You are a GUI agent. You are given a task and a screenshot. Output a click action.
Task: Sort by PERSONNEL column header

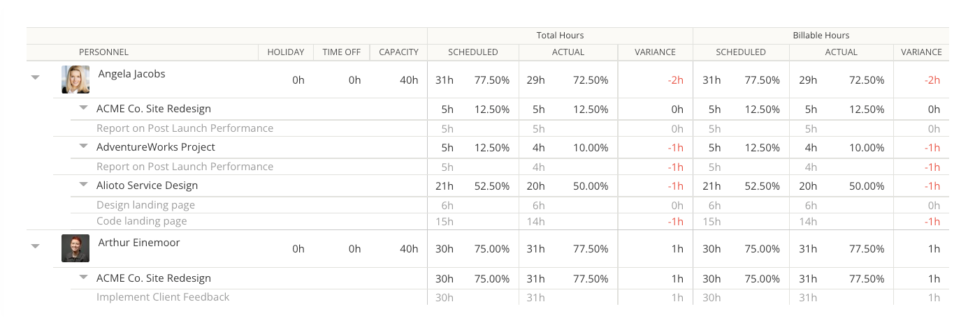(103, 52)
